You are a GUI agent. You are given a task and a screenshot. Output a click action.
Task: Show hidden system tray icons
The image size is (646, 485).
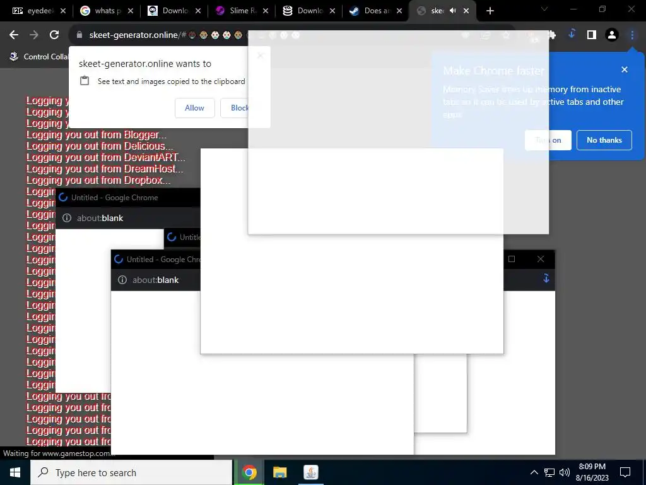click(534, 472)
